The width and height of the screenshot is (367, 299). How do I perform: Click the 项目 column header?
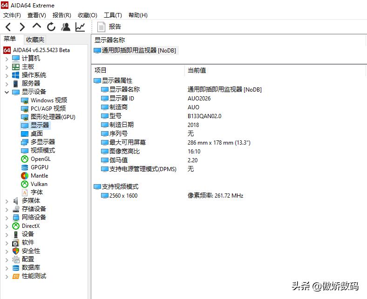(101, 70)
